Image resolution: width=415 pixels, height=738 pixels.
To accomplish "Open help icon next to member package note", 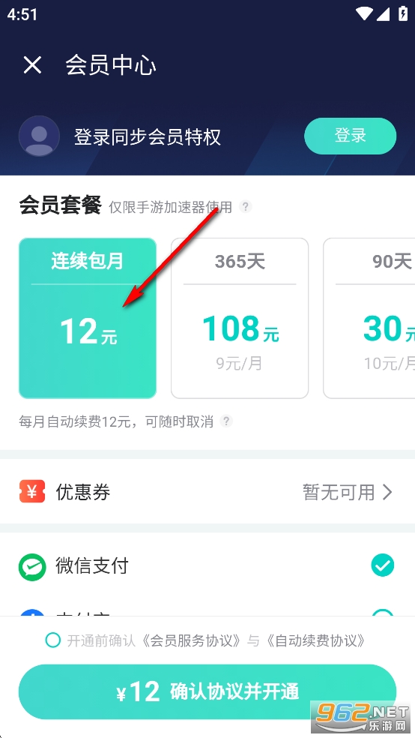I will [245, 206].
